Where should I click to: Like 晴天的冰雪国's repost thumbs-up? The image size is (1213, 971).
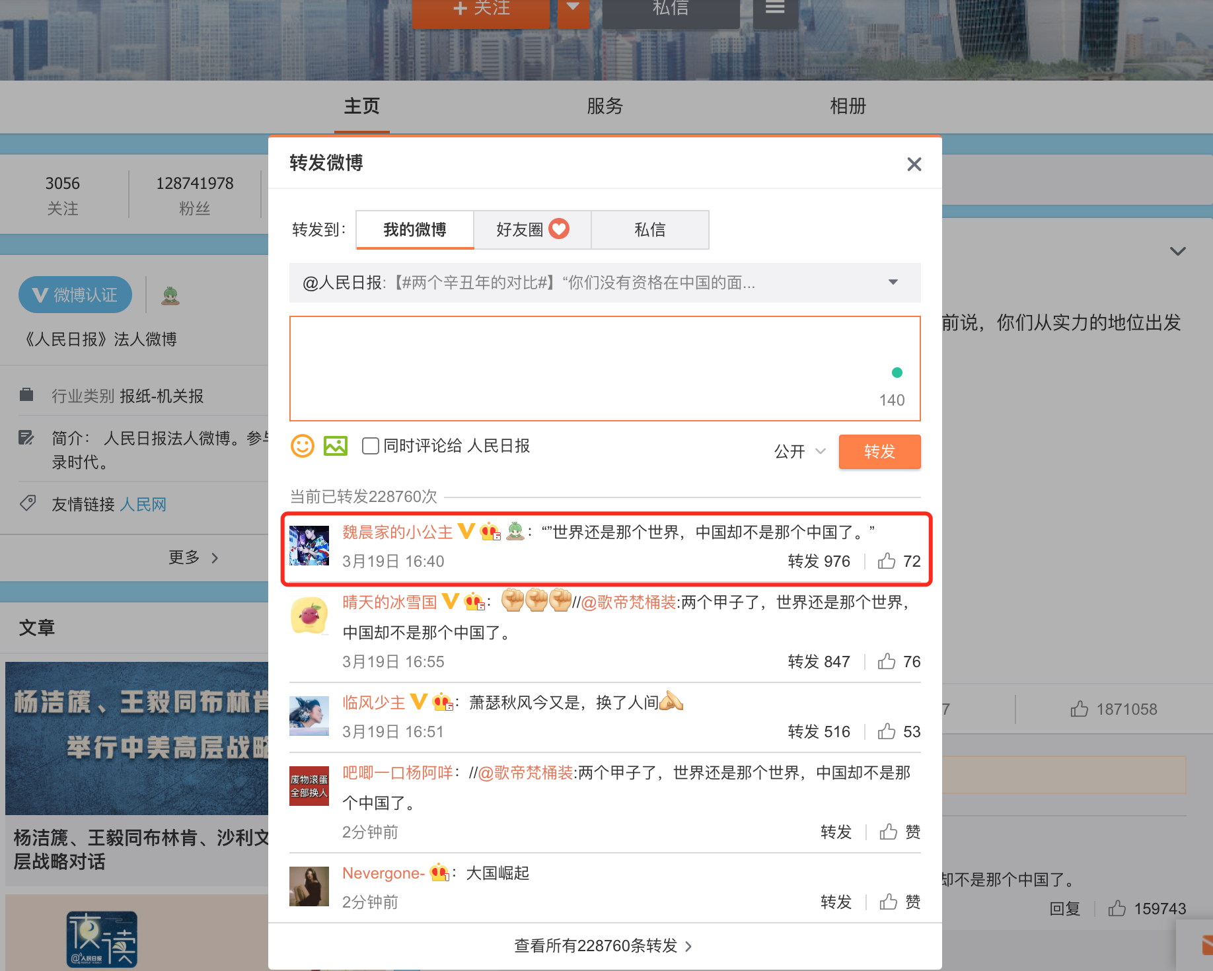pyautogui.click(x=887, y=661)
